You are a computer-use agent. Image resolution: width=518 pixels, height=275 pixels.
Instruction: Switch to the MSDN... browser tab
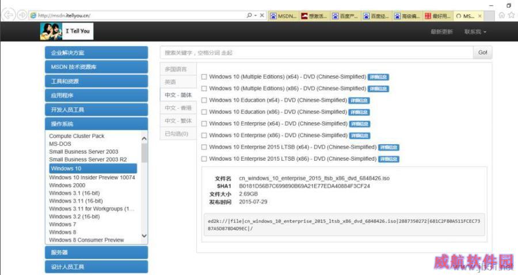tap(283, 16)
